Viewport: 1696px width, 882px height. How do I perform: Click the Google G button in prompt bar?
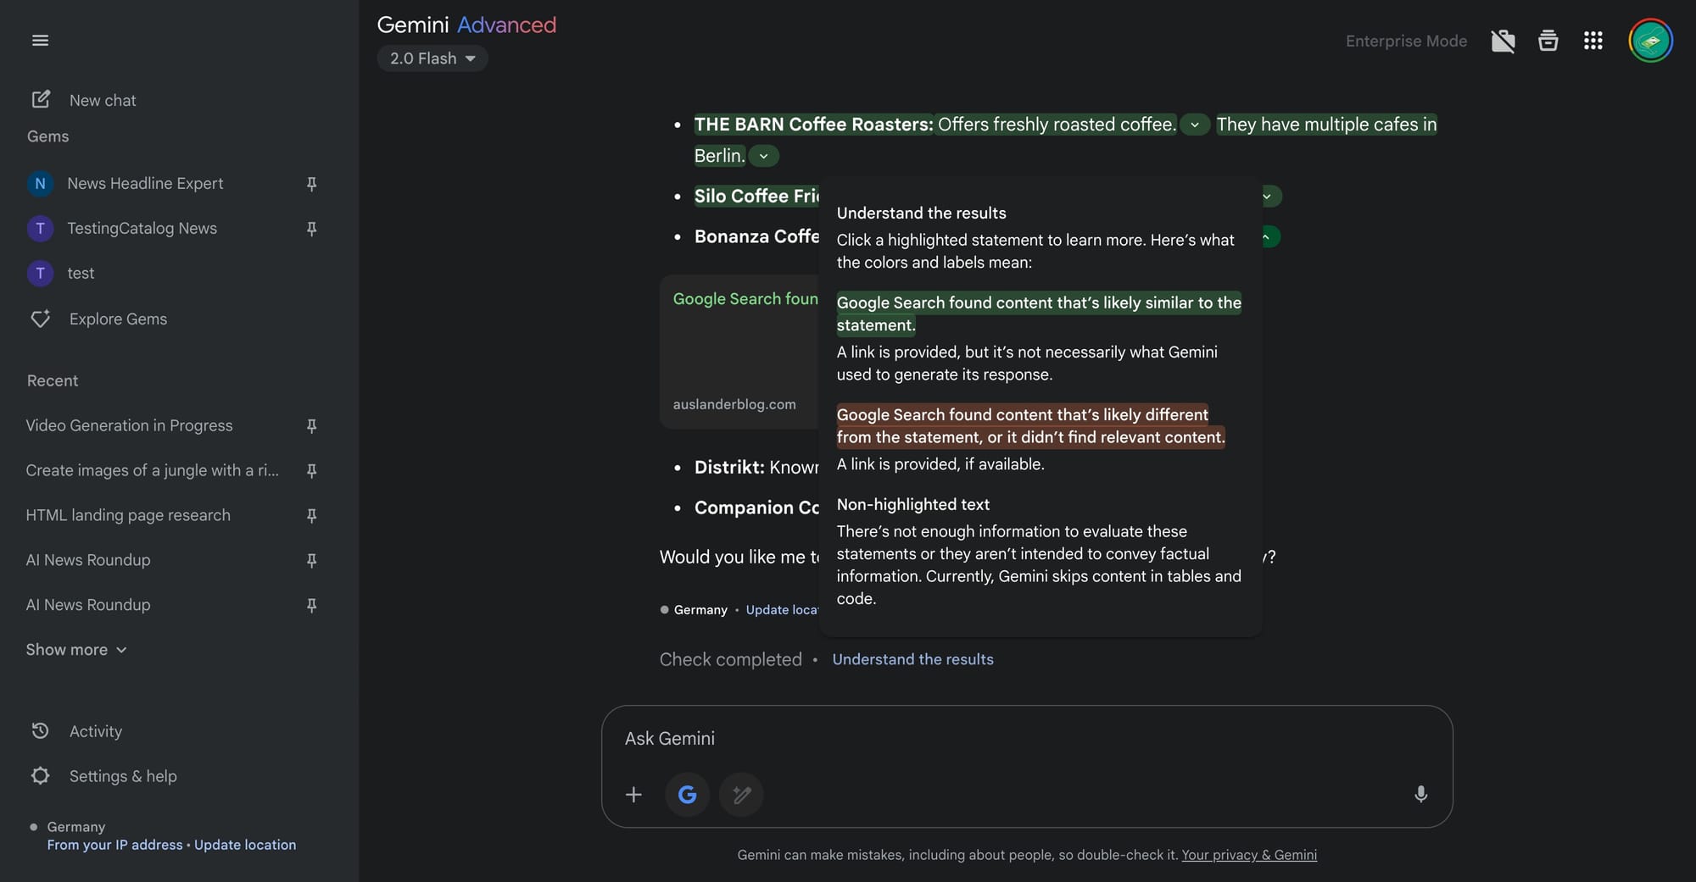[x=687, y=795]
